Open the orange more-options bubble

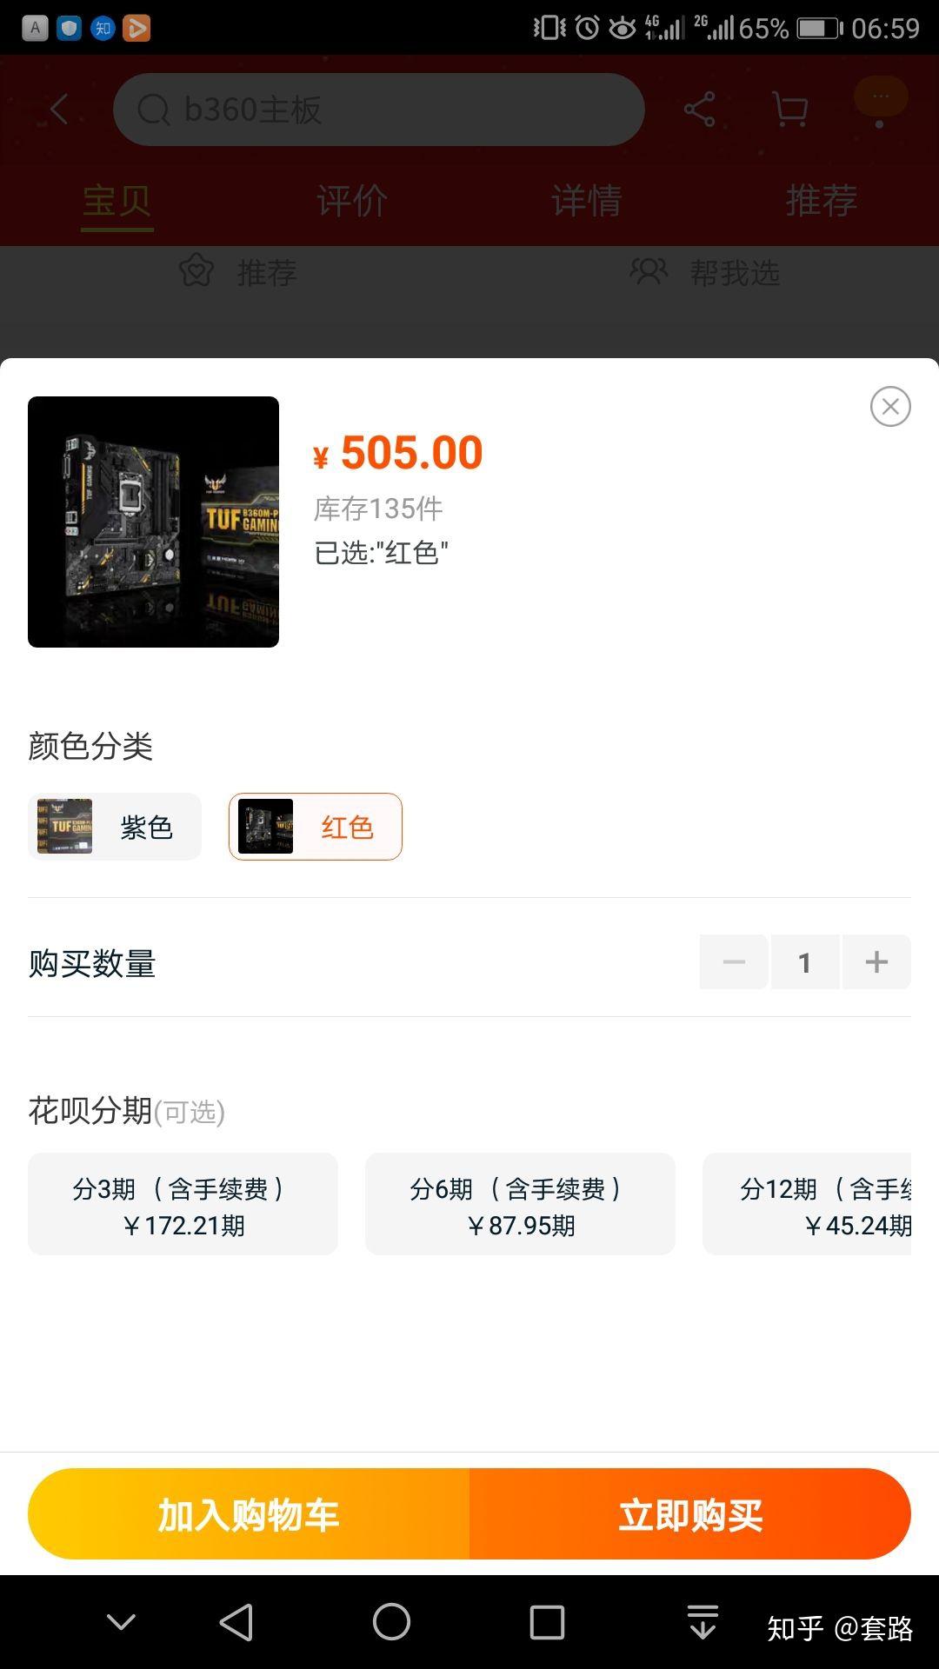pyautogui.click(x=881, y=97)
